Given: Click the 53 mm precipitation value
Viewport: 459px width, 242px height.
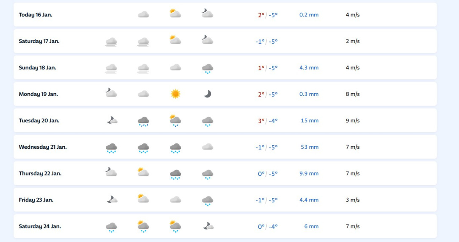Looking at the screenshot, I should tap(310, 147).
